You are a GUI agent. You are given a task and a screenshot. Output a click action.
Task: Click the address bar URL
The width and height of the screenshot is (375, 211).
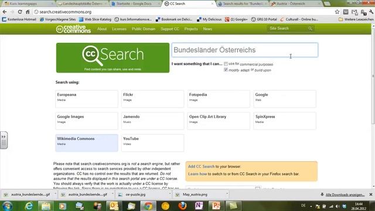65,12
